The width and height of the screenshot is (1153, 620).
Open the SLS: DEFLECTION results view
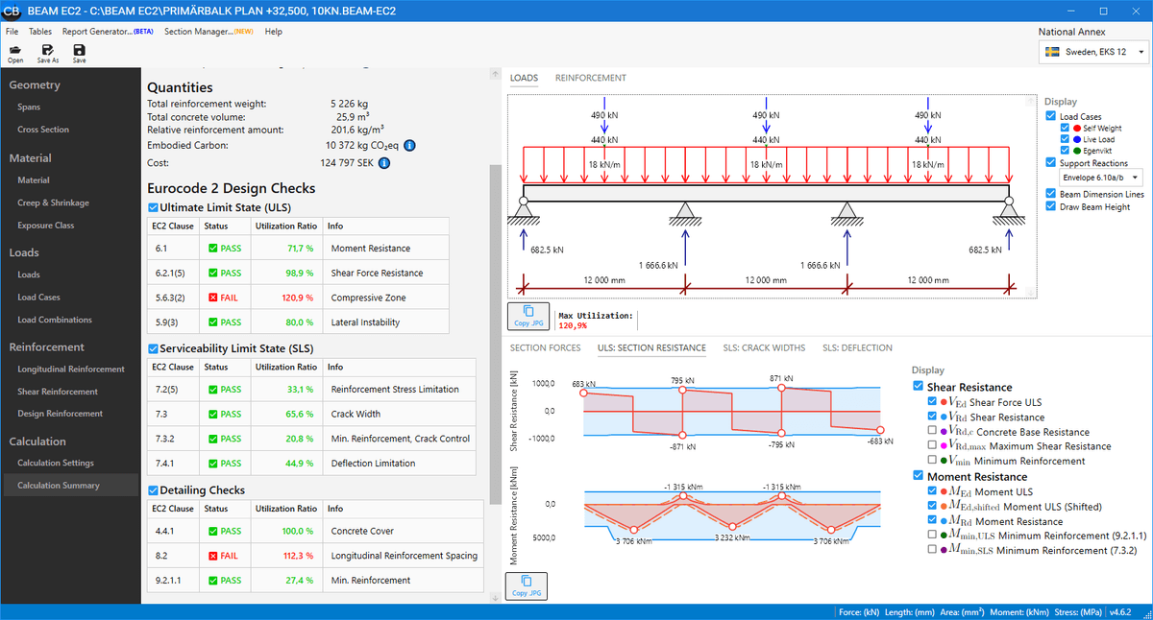click(857, 347)
